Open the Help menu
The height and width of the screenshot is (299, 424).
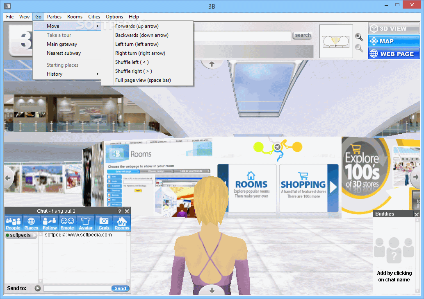point(134,17)
